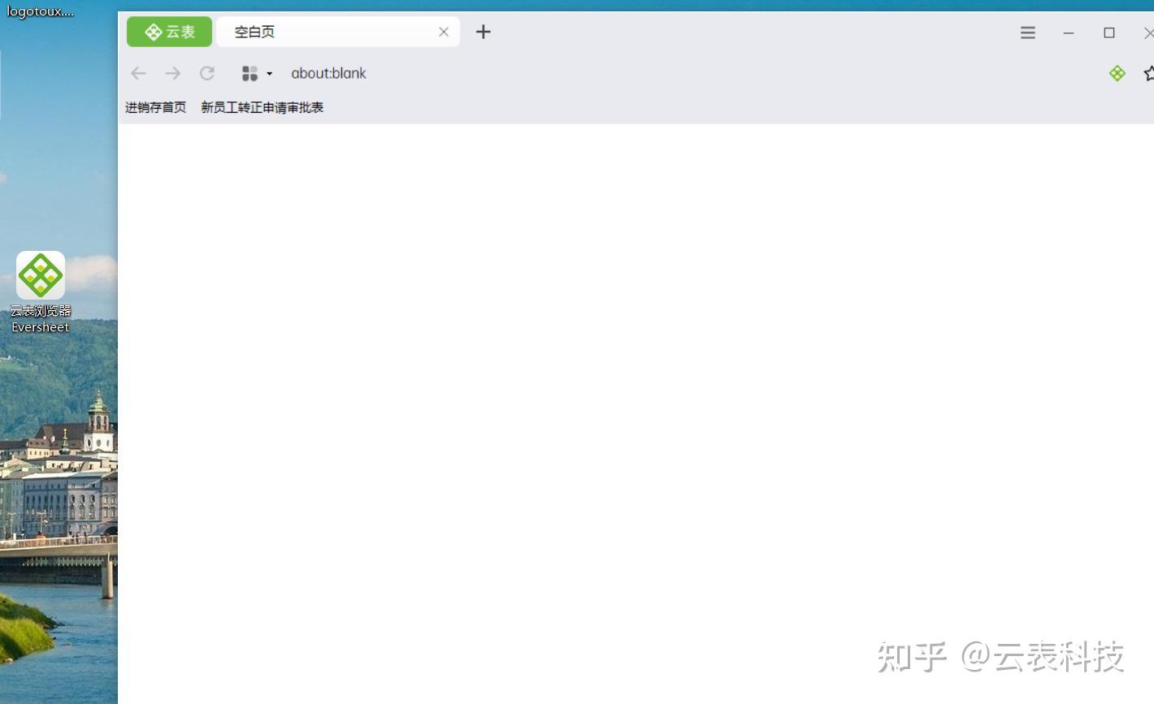Click the blank page content area

pyautogui.click(x=634, y=390)
